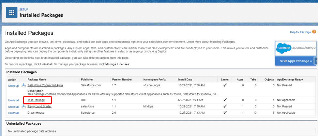The image size is (318, 136).
Task: Click the Version Number column header
Action: [x=122, y=80]
